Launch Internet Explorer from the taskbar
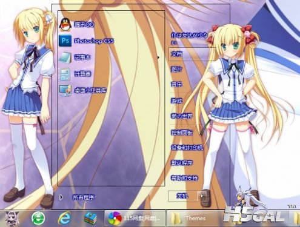Image resolution: width=300 pixels, height=227 pixels. pos(64,219)
